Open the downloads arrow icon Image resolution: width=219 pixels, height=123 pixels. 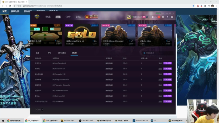point(167,17)
